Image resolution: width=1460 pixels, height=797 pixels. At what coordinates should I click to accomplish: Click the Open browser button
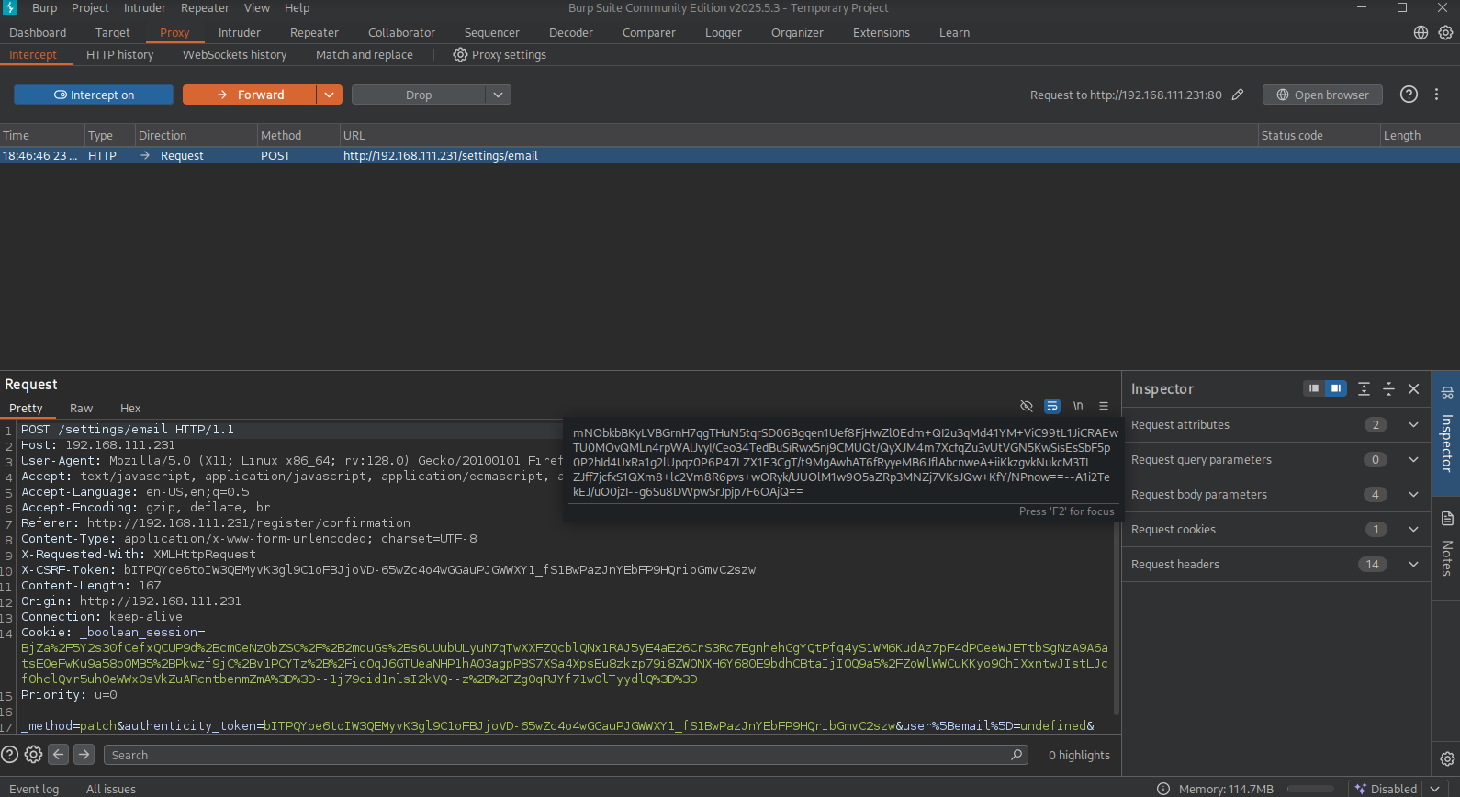click(1322, 95)
